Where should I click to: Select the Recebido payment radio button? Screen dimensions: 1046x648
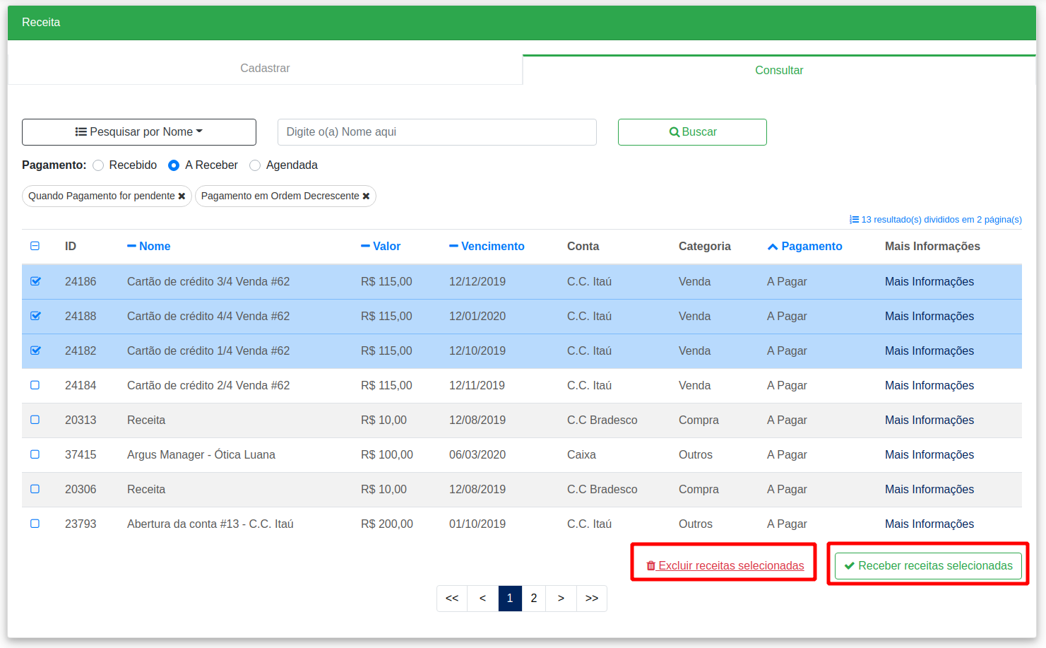pyautogui.click(x=98, y=165)
